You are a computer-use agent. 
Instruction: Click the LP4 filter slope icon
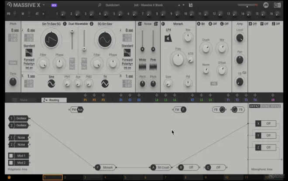click(x=168, y=38)
